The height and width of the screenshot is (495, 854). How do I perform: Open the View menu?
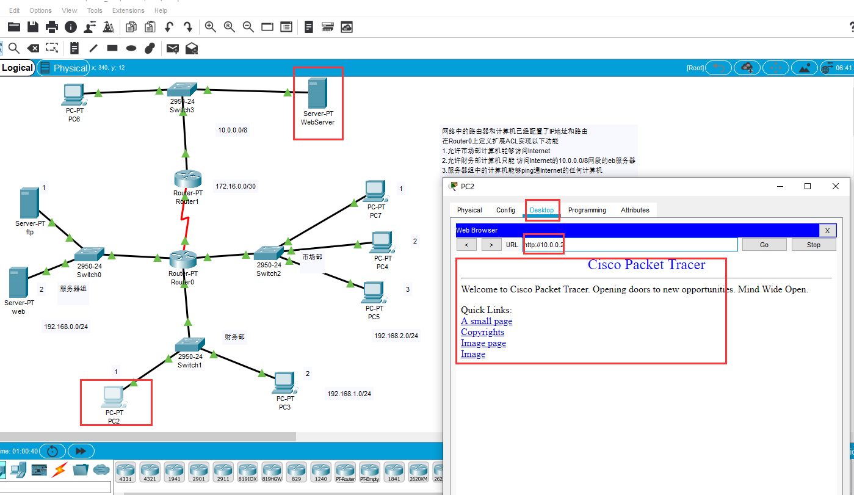(x=70, y=10)
